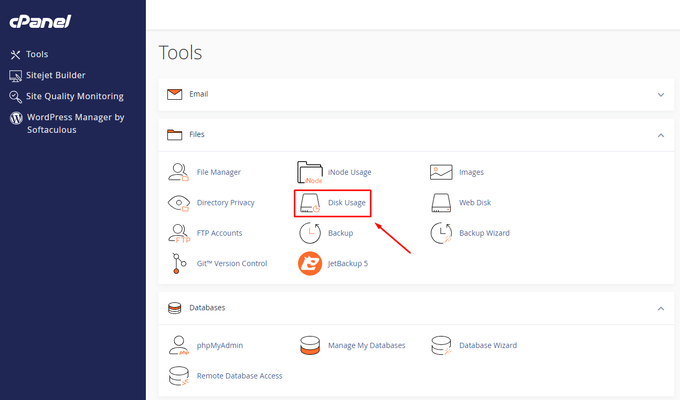The image size is (680, 400).
Task: Click the iNode Usage folder icon
Action: [x=310, y=172]
